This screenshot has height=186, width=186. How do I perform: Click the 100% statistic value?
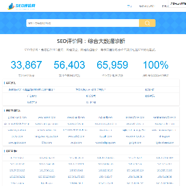point(156,65)
